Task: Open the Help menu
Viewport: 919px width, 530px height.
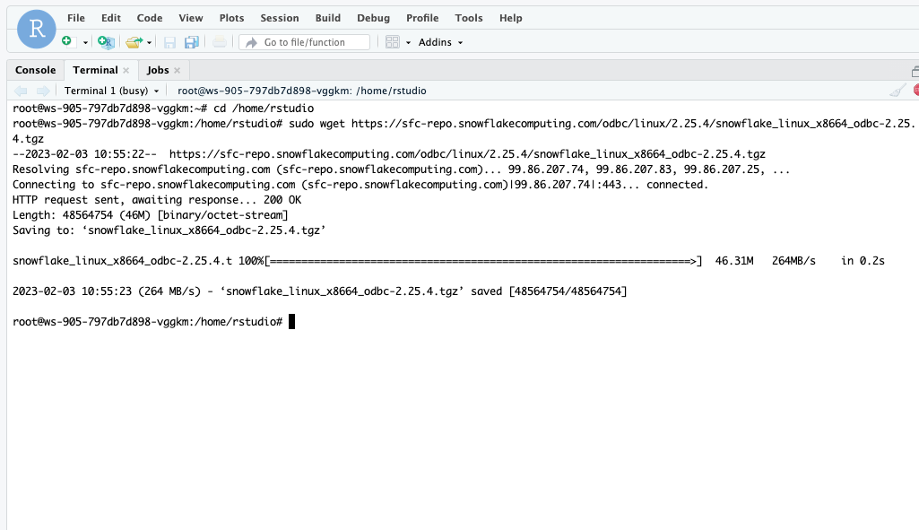Action: pyautogui.click(x=510, y=18)
